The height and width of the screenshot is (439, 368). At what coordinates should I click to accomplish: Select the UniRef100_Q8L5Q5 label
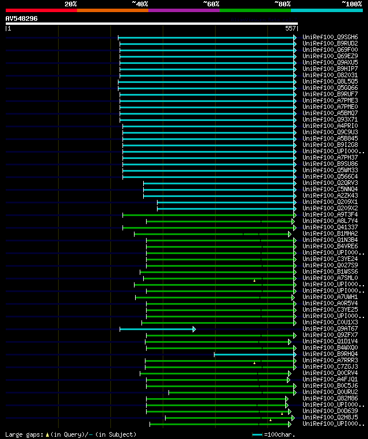point(330,81)
